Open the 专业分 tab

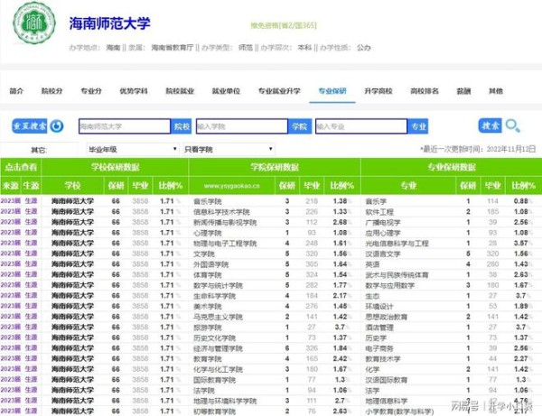[x=91, y=91]
